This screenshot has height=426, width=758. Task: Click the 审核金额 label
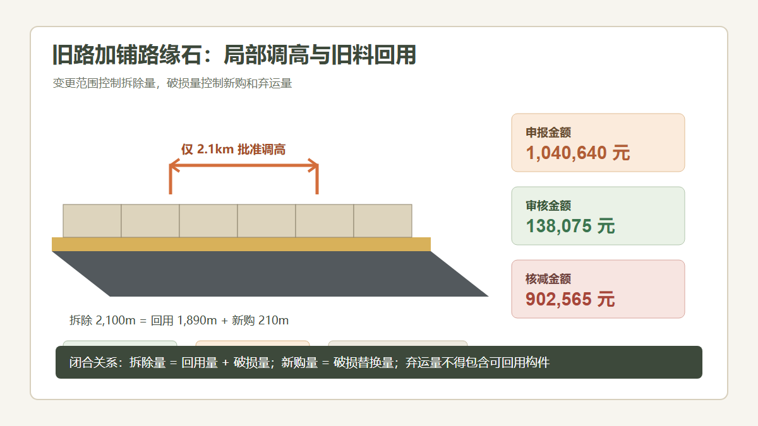tap(548, 206)
